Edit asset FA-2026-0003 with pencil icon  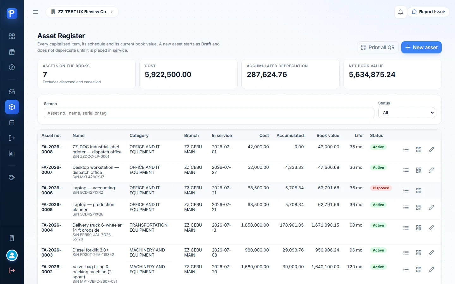(x=431, y=253)
